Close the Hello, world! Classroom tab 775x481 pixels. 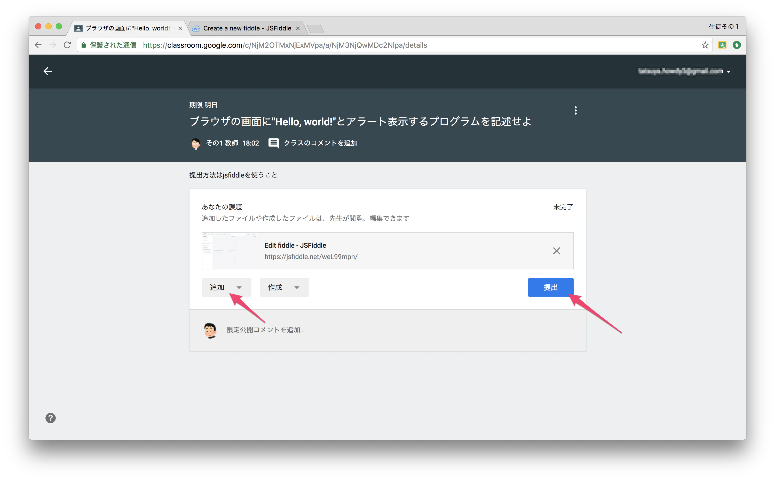(180, 28)
